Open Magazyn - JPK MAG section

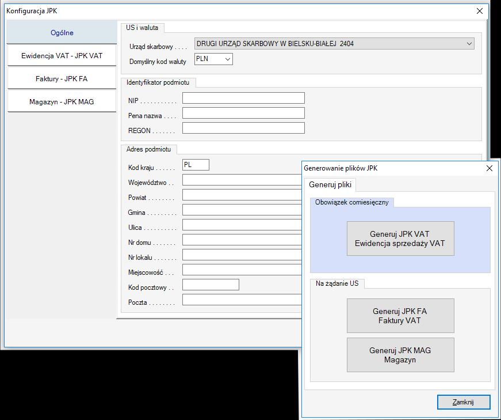[62, 102]
